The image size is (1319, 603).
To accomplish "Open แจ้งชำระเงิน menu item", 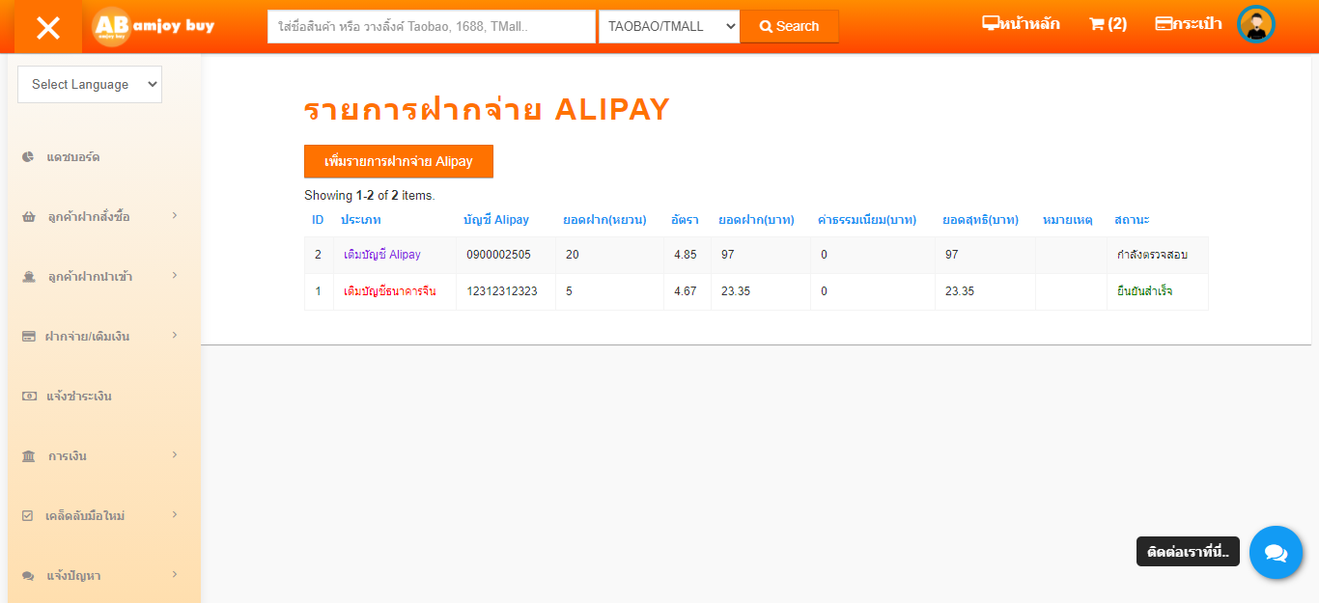I will (x=79, y=397).
